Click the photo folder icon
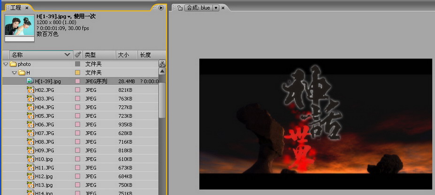This screenshot has height=195, width=435. tap(13, 64)
